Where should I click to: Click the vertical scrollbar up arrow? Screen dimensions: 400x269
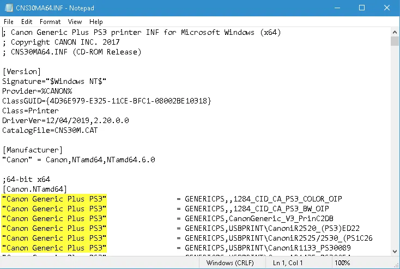point(395,32)
